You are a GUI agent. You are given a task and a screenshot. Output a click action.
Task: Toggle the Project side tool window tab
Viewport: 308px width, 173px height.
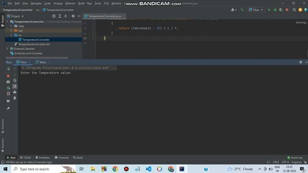(x=2, y=21)
